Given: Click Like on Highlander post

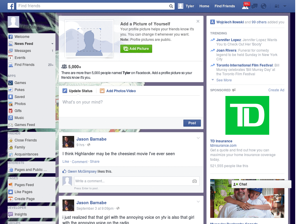Looking at the screenshot, I should tap(66, 162).
